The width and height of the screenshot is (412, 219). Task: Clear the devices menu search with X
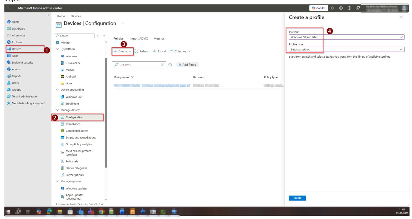98,36
